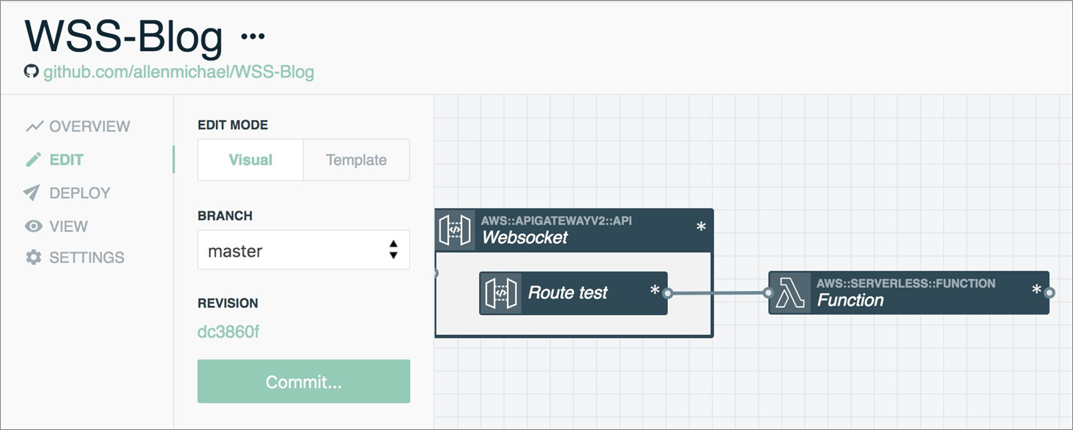
Task: Click the Overview chart icon
Action: tap(34, 126)
